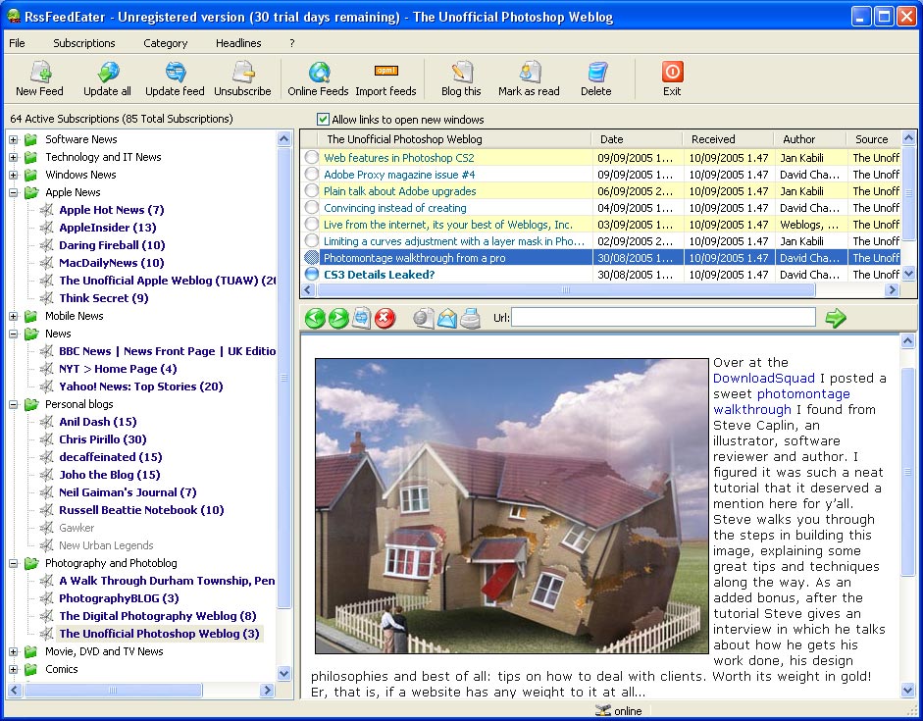
Task: Click the Update feed toolbar icon
Action: tap(176, 72)
